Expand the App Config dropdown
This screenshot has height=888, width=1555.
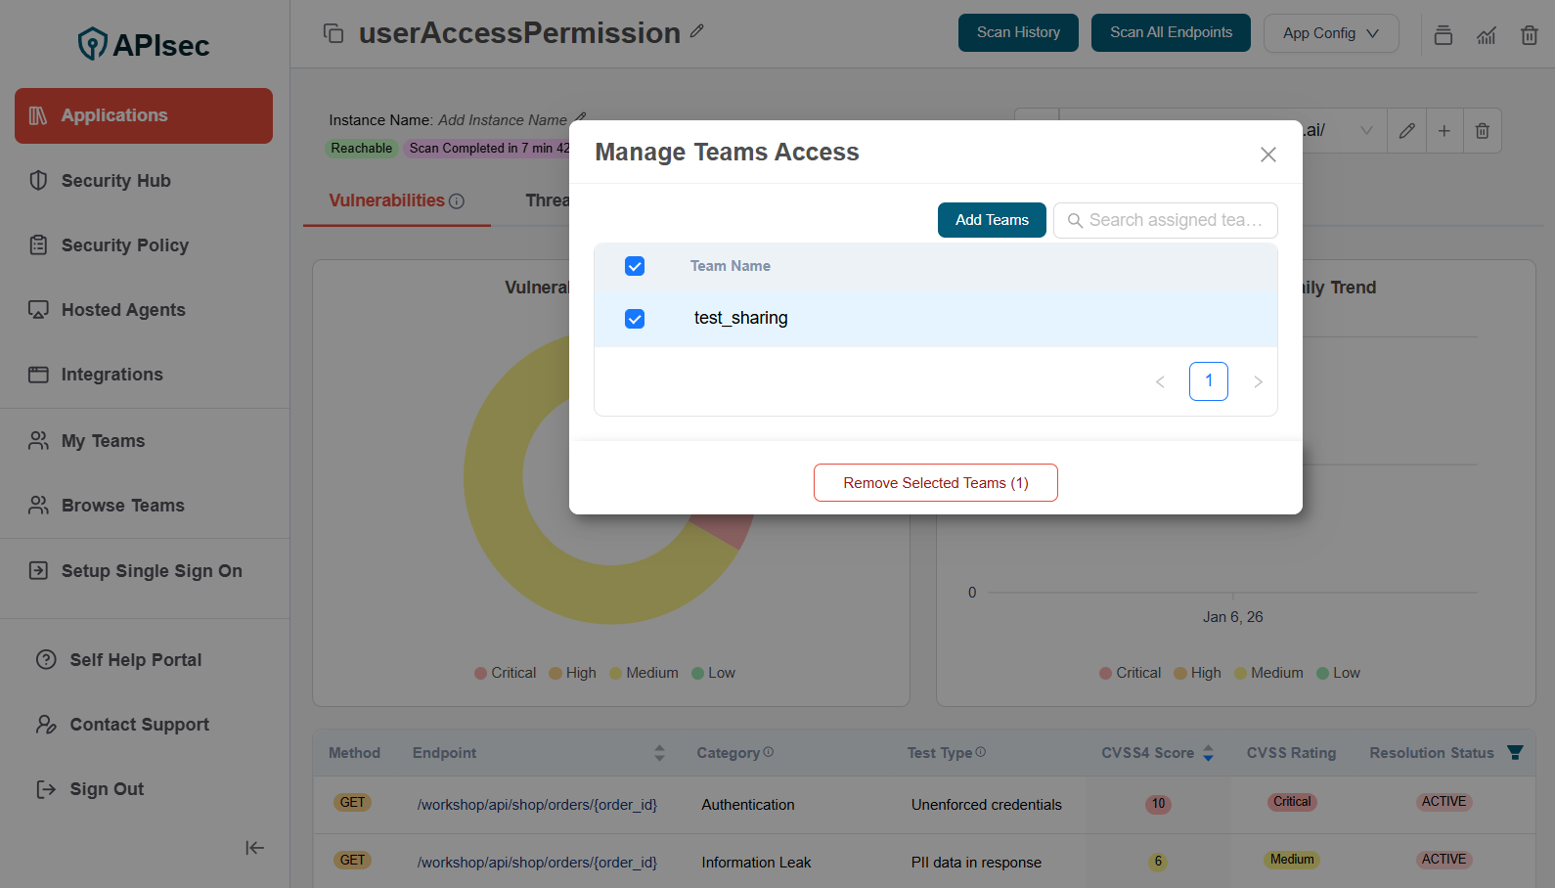(1330, 33)
